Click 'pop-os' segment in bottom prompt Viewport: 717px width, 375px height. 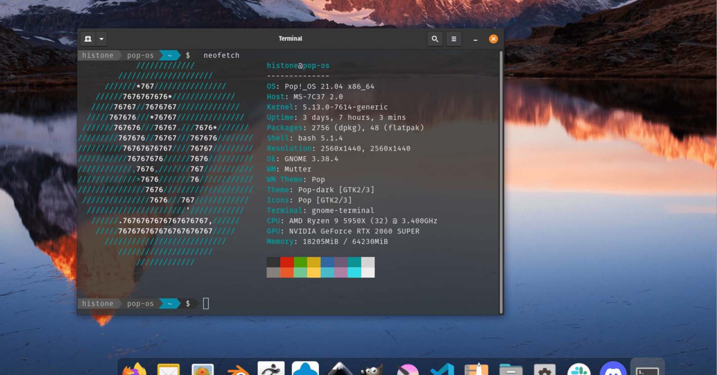click(140, 304)
